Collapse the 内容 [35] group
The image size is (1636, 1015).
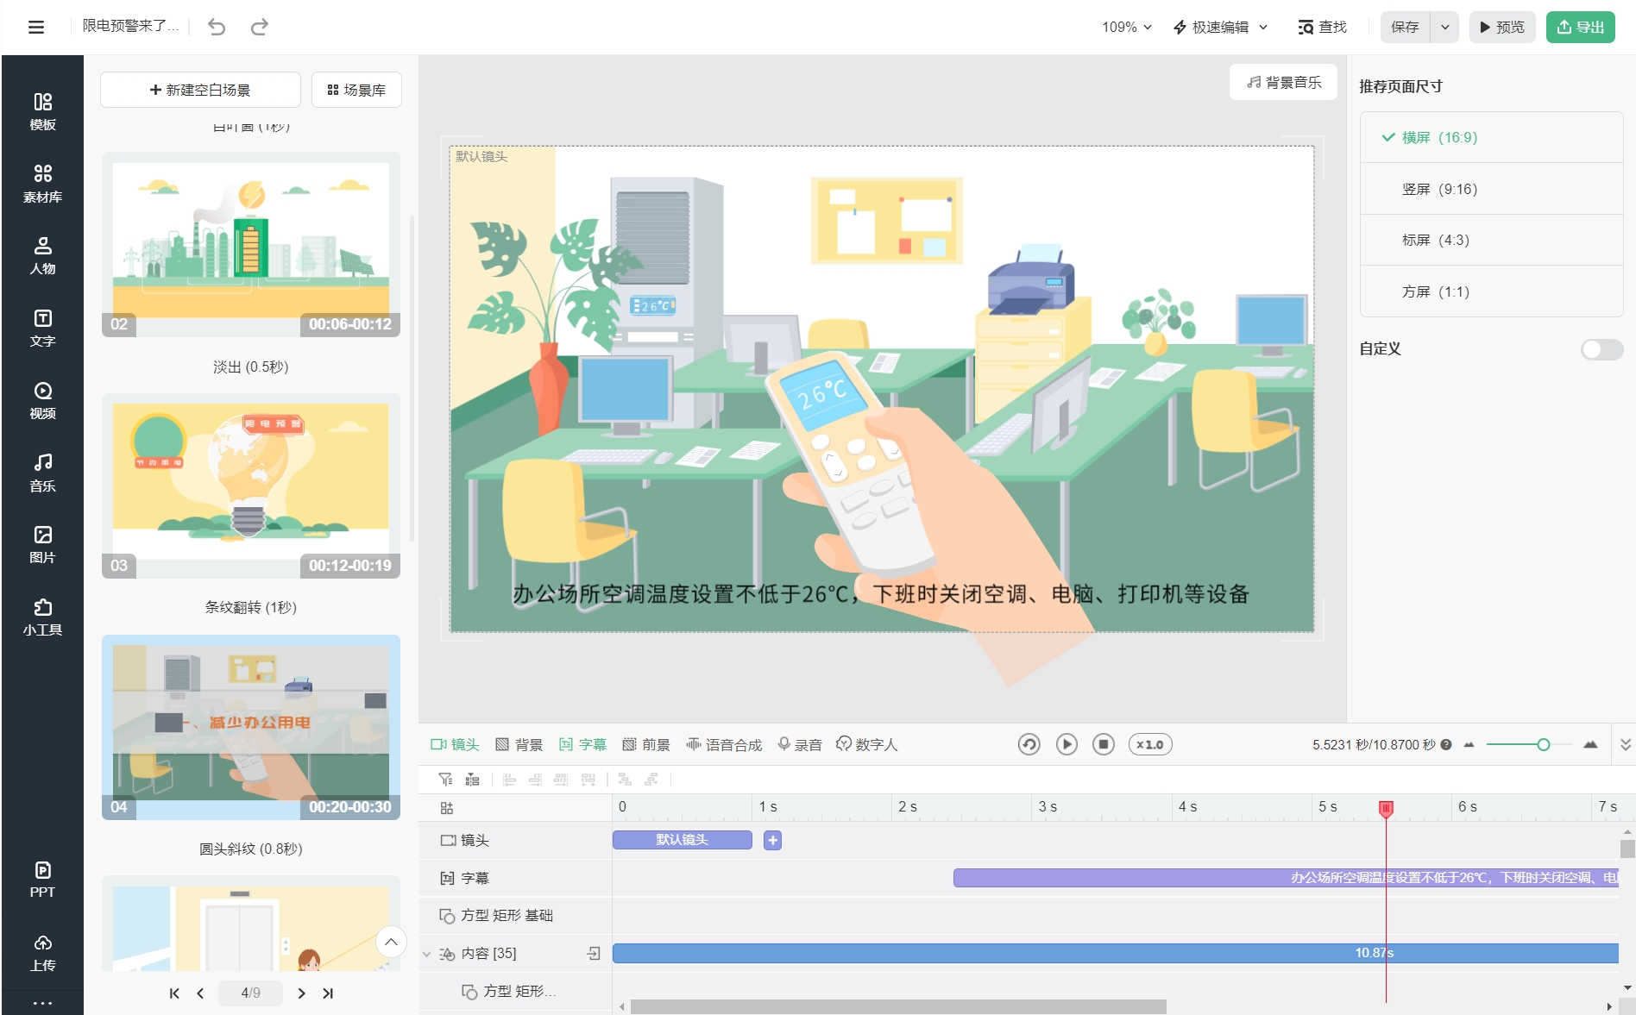426,954
